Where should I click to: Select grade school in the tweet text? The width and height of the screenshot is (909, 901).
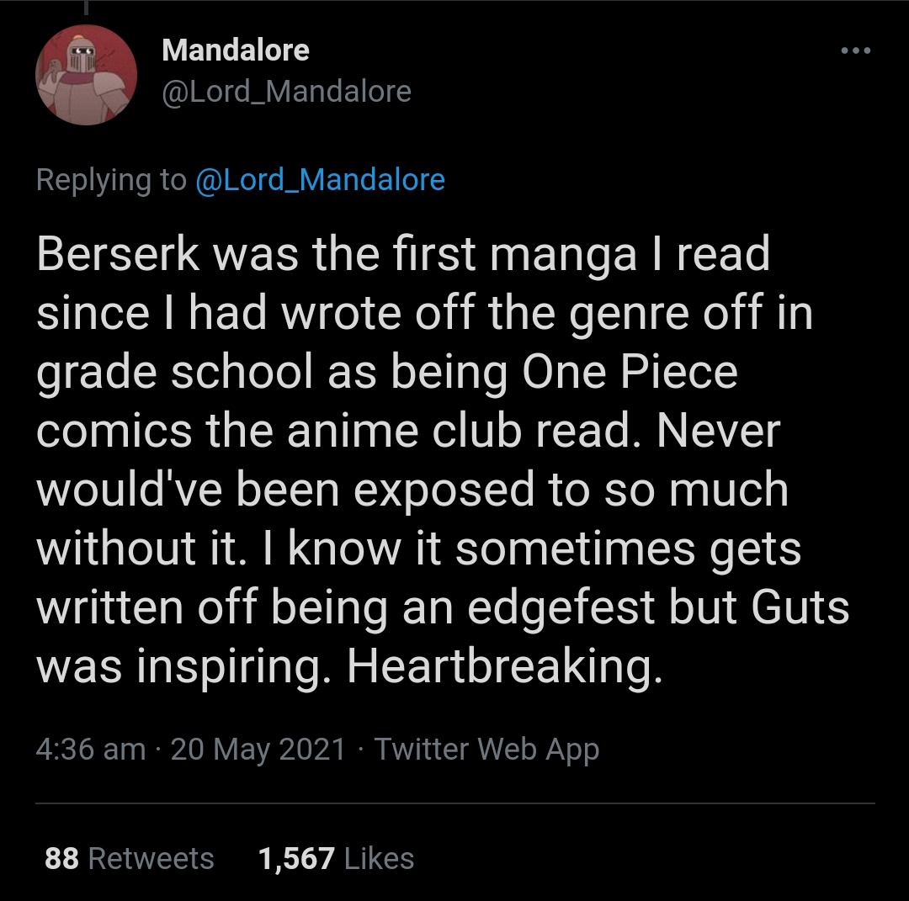click(175, 373)
